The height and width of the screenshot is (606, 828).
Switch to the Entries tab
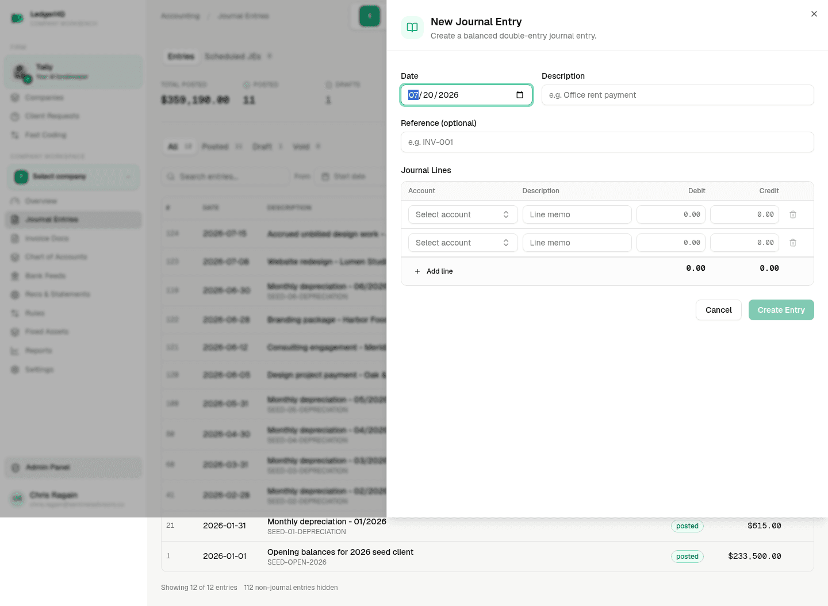point(181,56)
